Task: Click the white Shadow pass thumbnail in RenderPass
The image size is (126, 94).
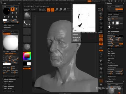Action: 117,23
